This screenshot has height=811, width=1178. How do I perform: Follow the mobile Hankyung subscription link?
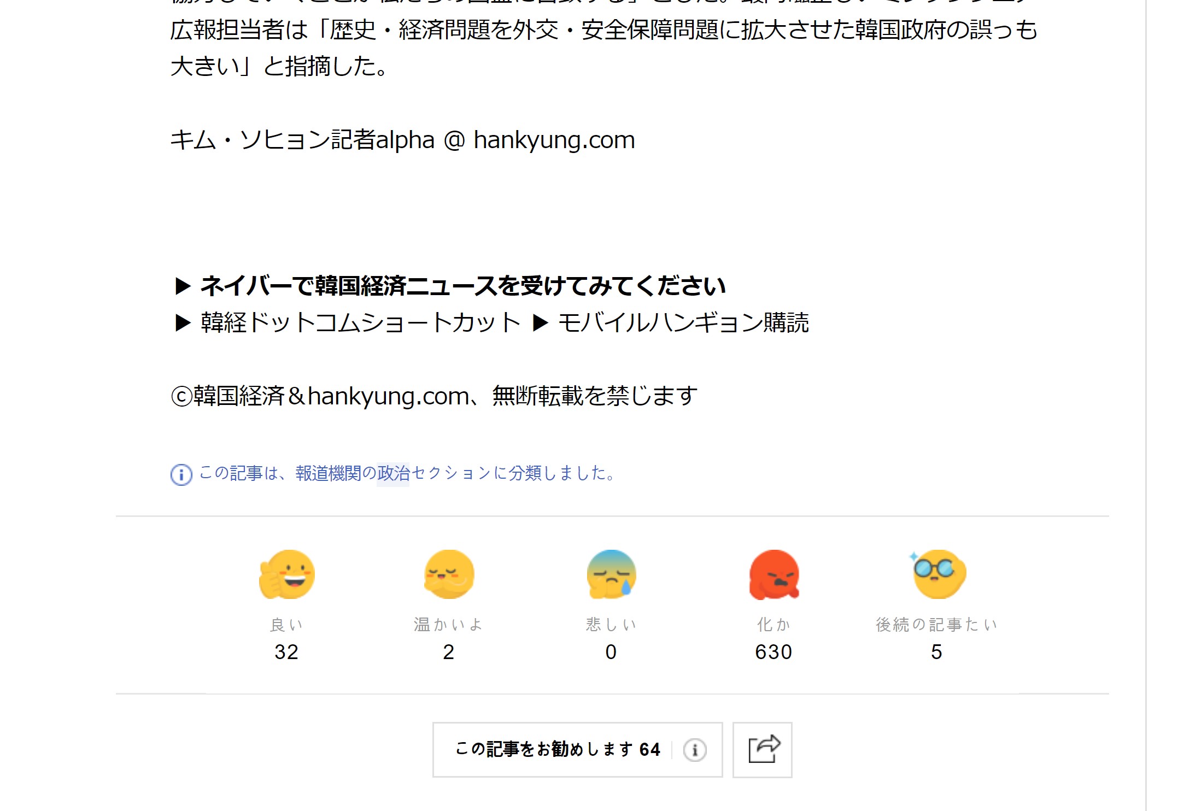pos(683,322)
